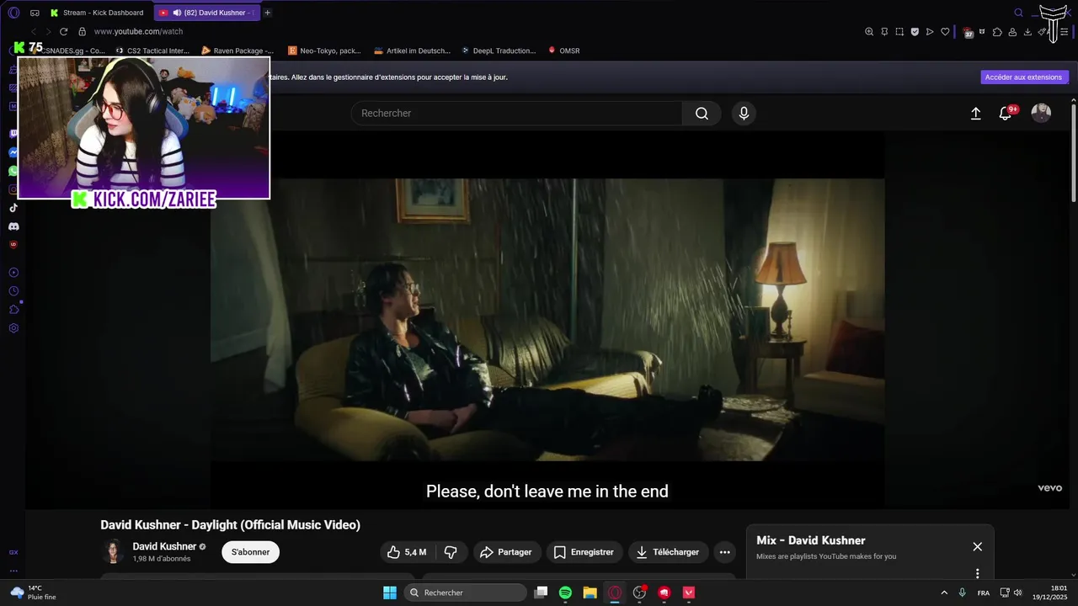Click the YouTube Rechercher search field

[516, 114]
